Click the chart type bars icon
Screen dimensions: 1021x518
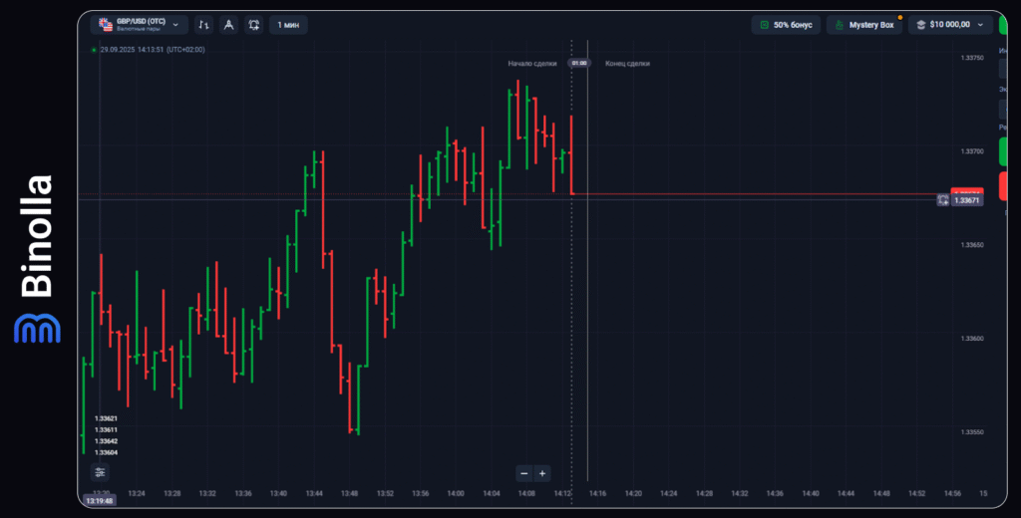coord(203,25)
